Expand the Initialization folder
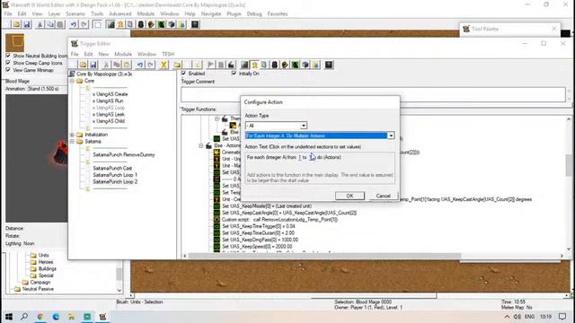This screenshot has height=323, width=575. click(72, 135)
